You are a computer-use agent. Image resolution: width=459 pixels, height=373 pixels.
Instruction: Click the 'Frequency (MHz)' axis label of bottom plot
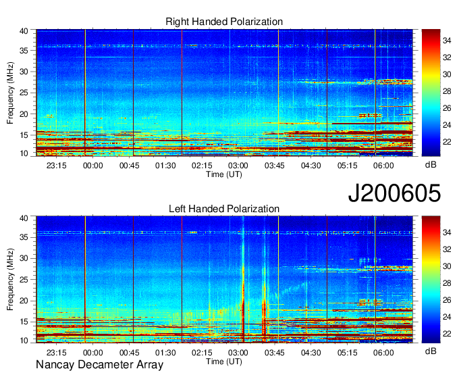click(x=10, y=280)
